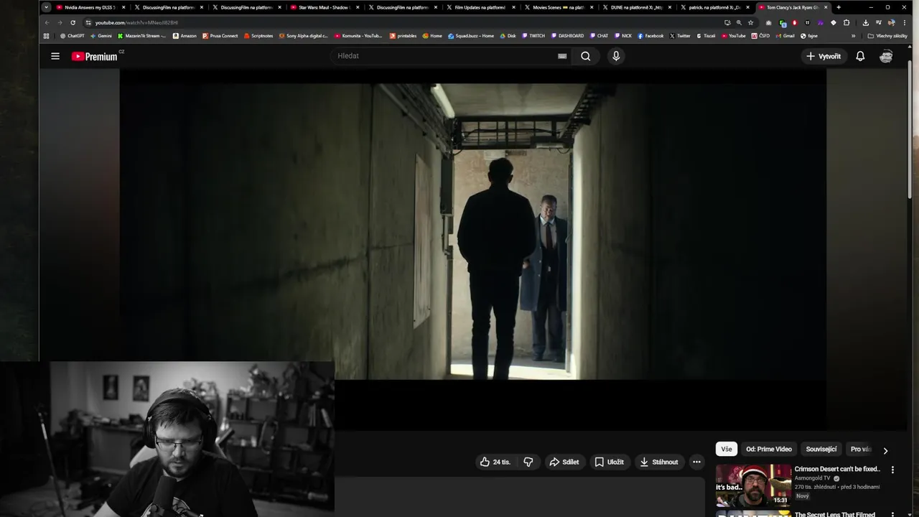Open the on-screen keyboard icon in search

[562, 56]
